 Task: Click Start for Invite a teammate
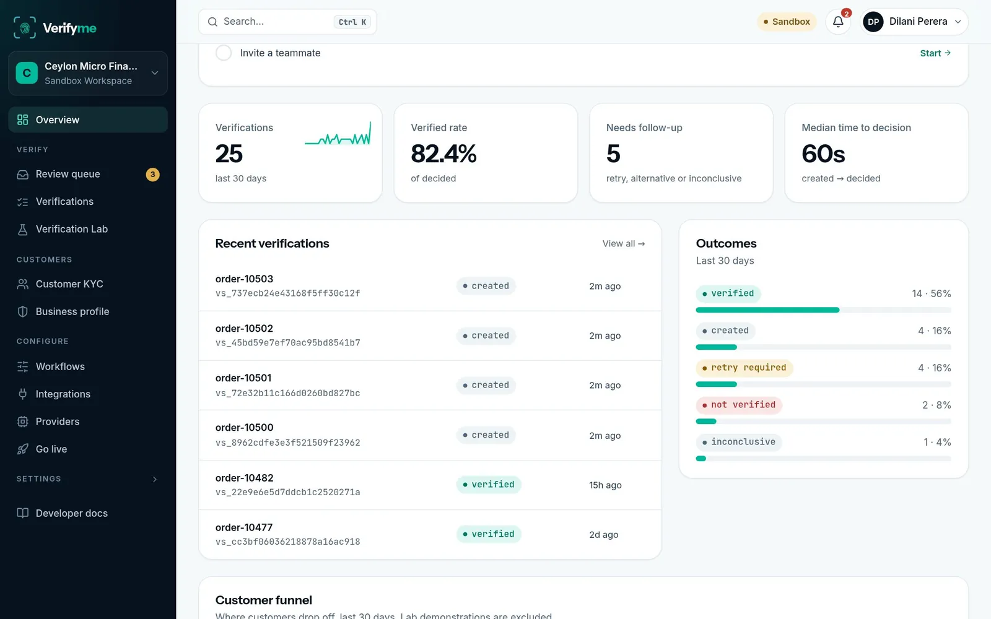coord(935,53)
